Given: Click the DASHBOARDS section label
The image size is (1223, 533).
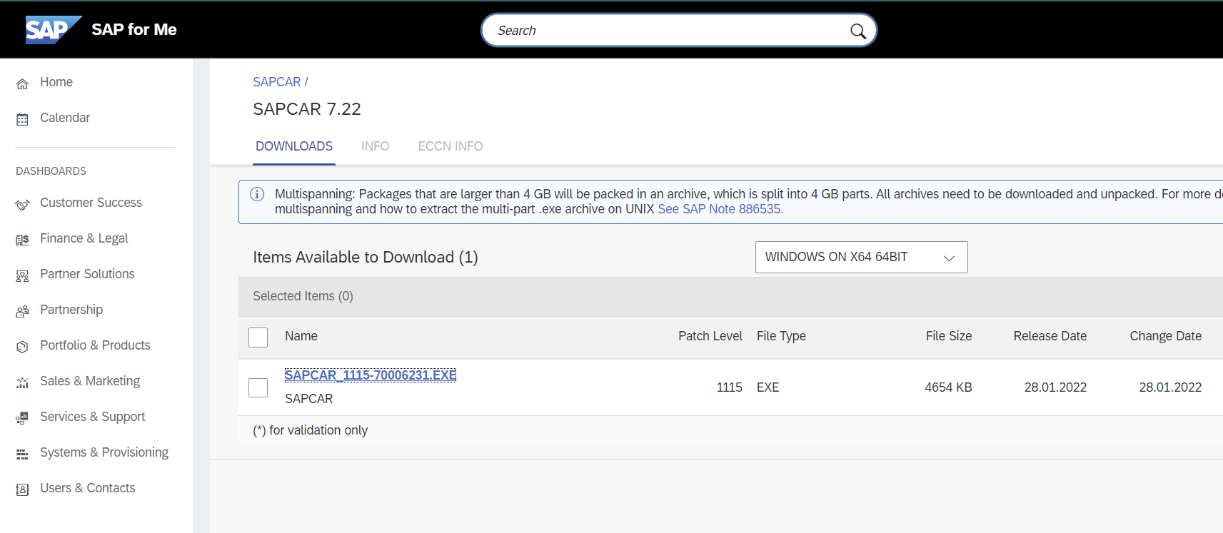Looking at the screenshot, I should coord(51,171).
